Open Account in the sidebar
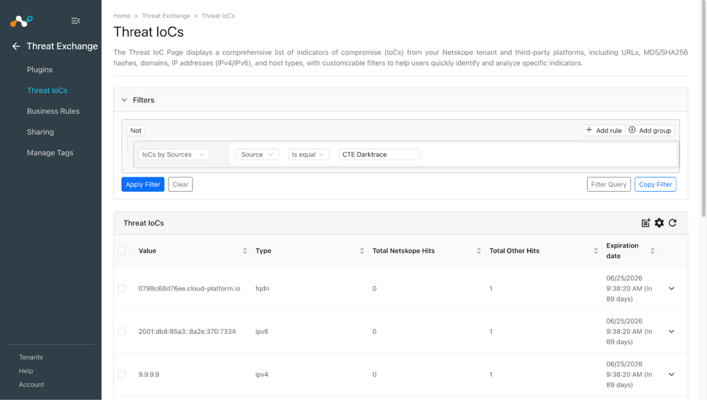The width and height of the screenshot is (707, 400). (32, 385)
